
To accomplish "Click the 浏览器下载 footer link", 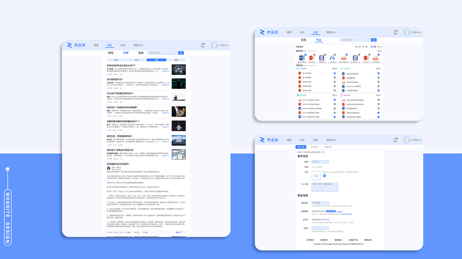I will pyautogui.click(x=353, y=240).
